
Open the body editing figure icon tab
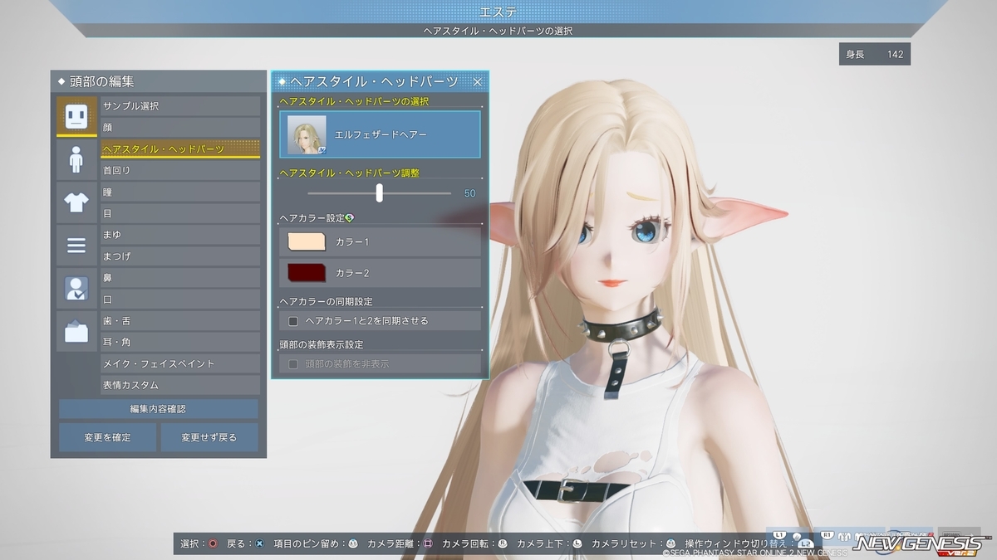point(76,158)
